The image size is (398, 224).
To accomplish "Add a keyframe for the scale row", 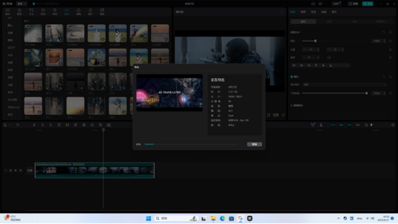I will [x=390, y=41].
